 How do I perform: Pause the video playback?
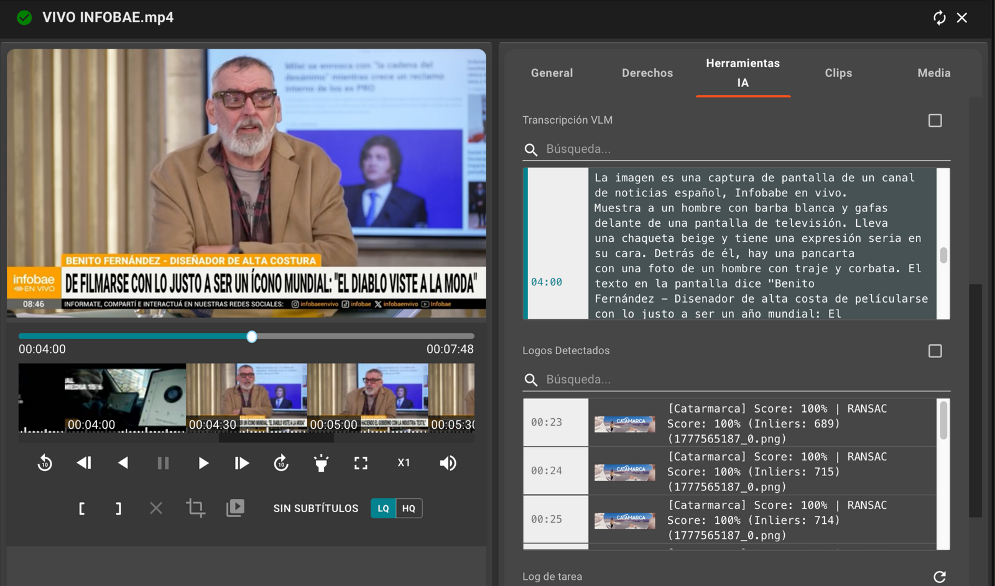(x=163, y=463)
